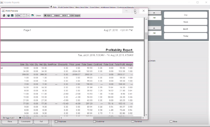Minimize the Print Preview window
Image resolution: width=210 pixels, height=127 pixels.
point(126,11)
